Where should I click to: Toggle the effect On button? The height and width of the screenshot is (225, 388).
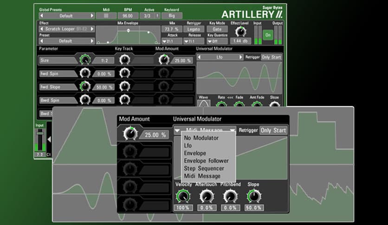(x=268, y=35)
